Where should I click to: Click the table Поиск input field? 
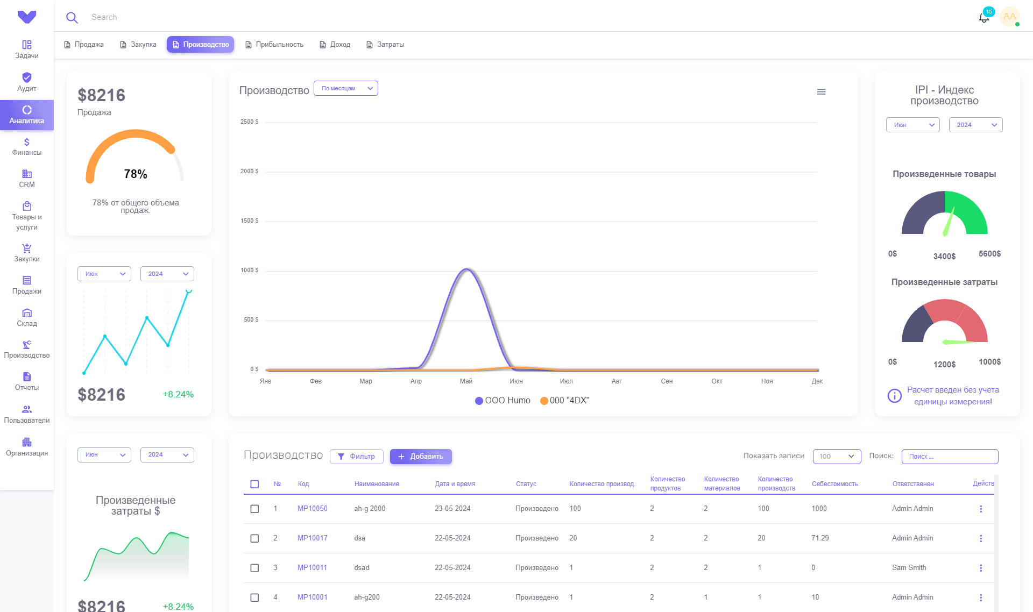pyautogui.click(x=950, y=457)
